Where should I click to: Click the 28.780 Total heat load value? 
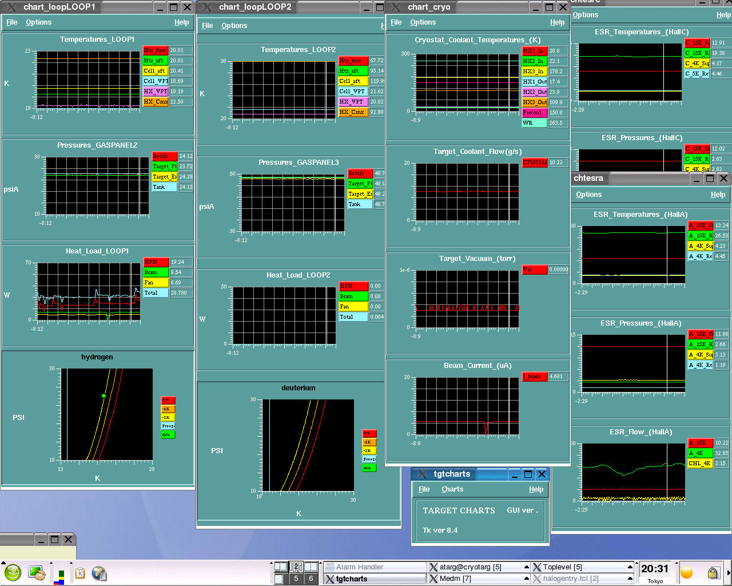tap(181, 293)
